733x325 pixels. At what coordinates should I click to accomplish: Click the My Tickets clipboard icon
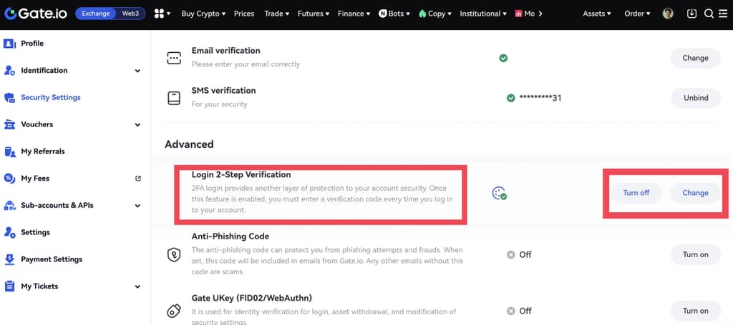(10, 286)
